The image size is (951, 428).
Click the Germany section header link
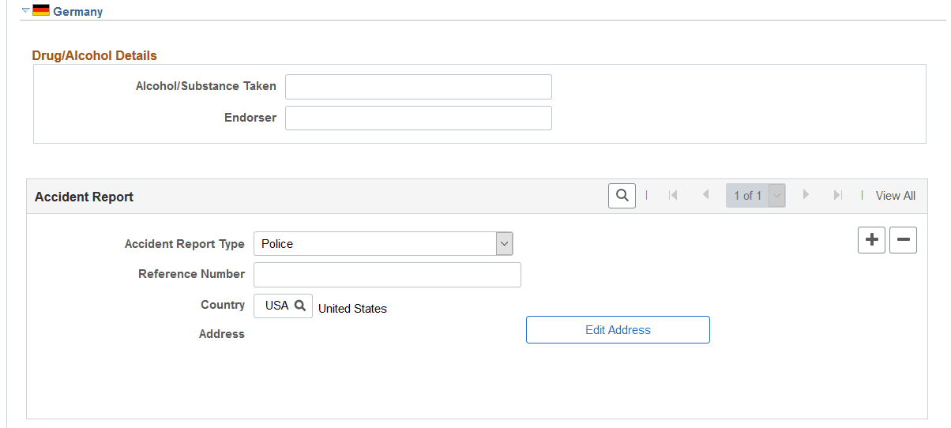pyautogui.click(x=77, y=12)
